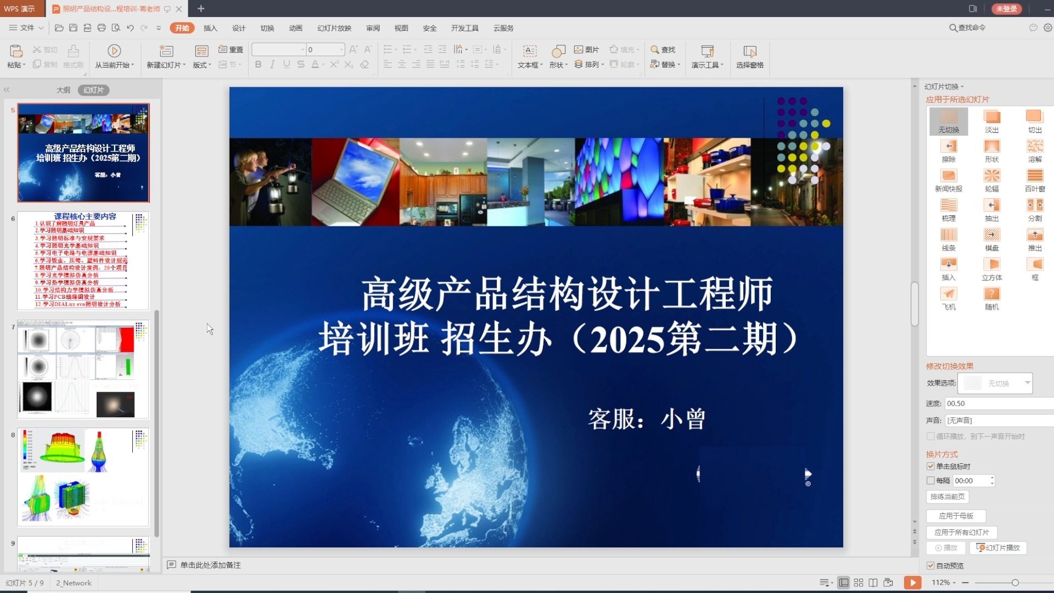Open the 插入 Insert ribbon tab
The width and height of the screenshot is (1054, 593).
pos(210,28)
